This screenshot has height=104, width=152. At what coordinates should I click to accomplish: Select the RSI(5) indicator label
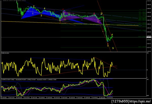[x=5, y=53]
